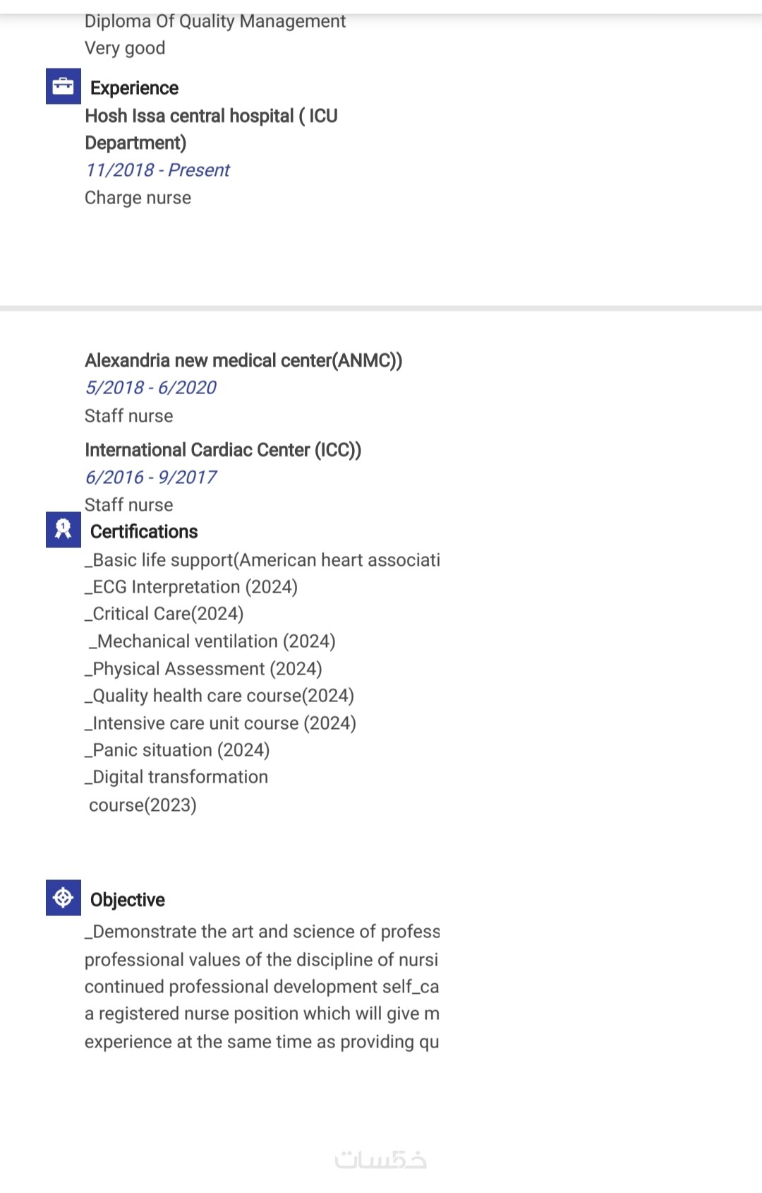The width and height of the screenshot is (762, 1193).
Task: Select the Experience section heading
Action: point(134,88)
